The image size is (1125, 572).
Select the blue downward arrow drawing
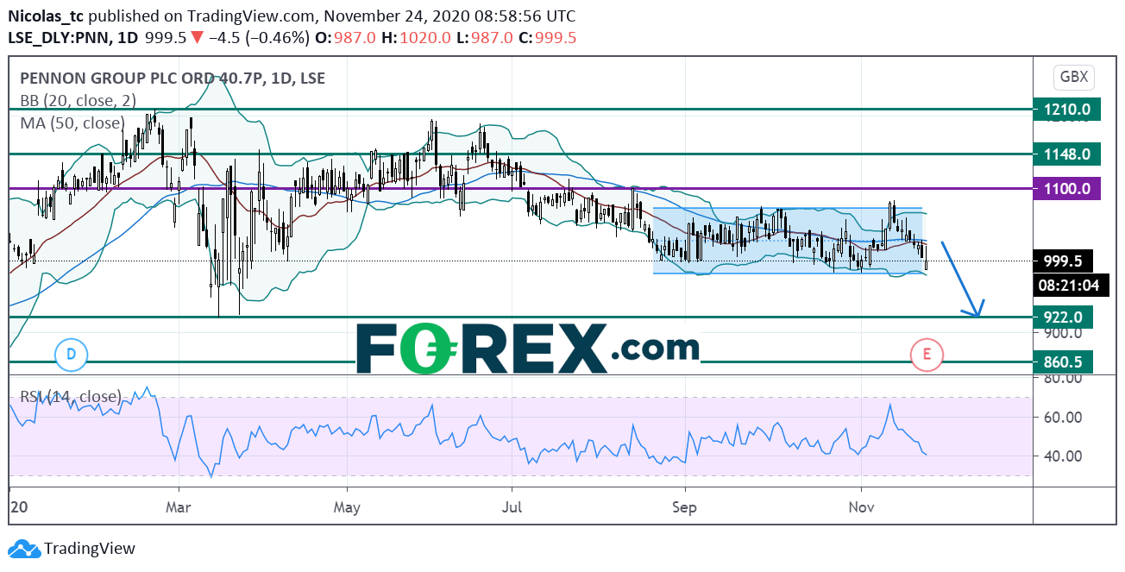tap(960, 279)
